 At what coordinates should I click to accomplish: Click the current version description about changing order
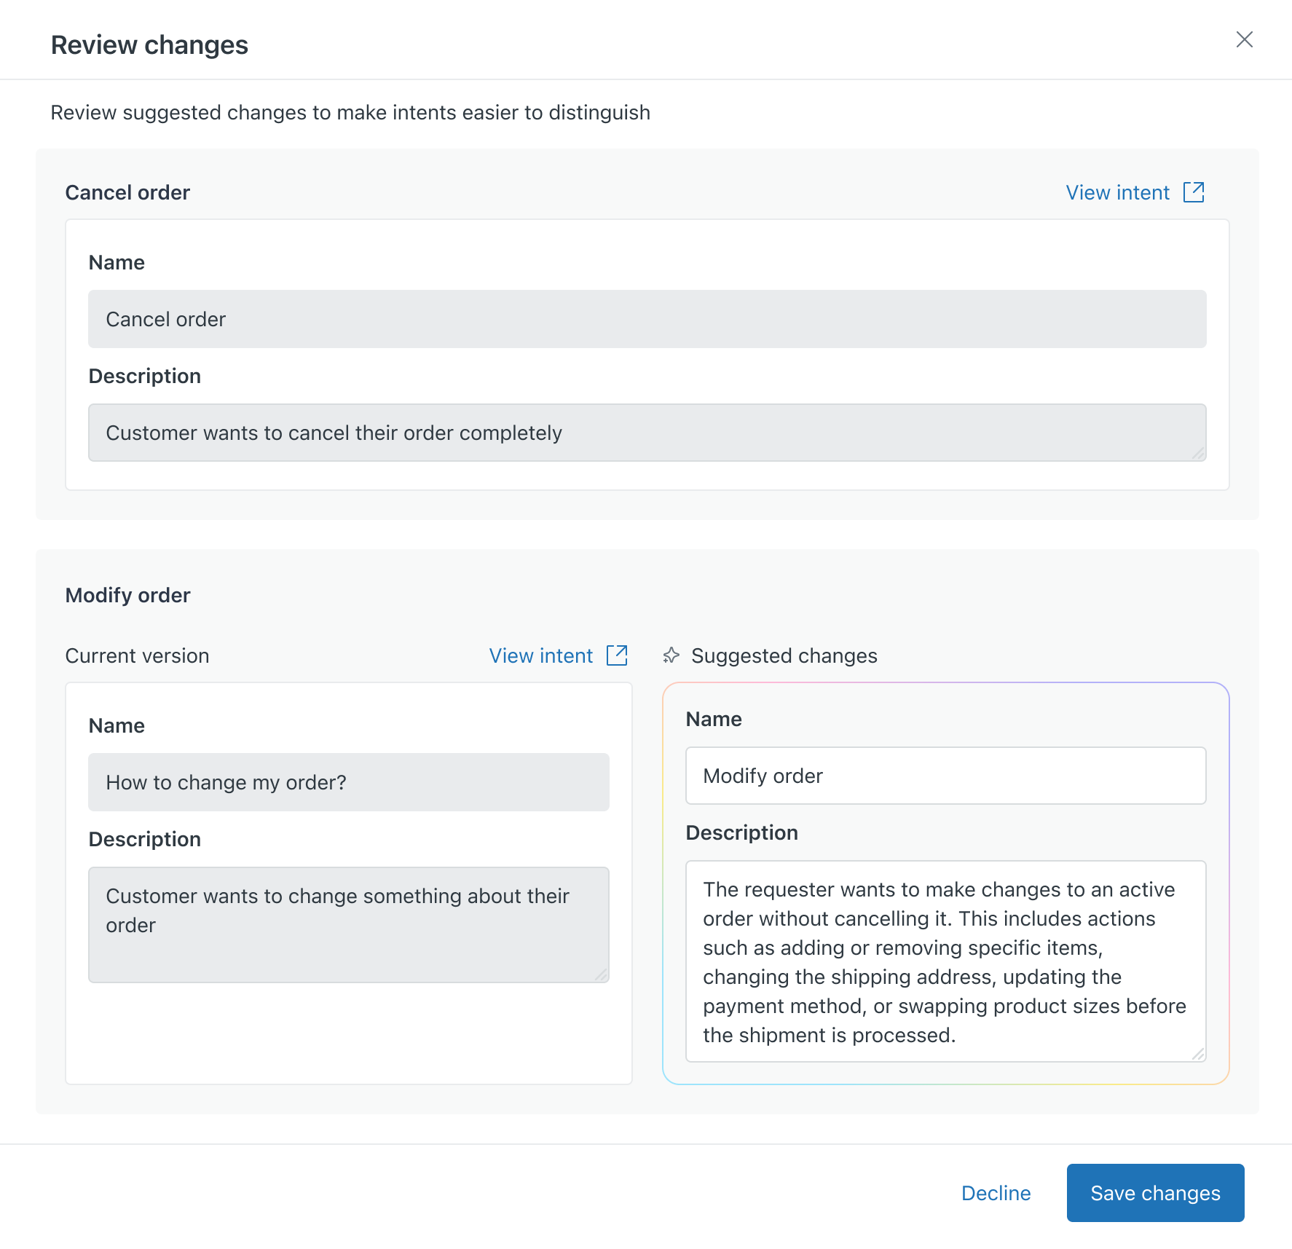[x=348, y=924]
